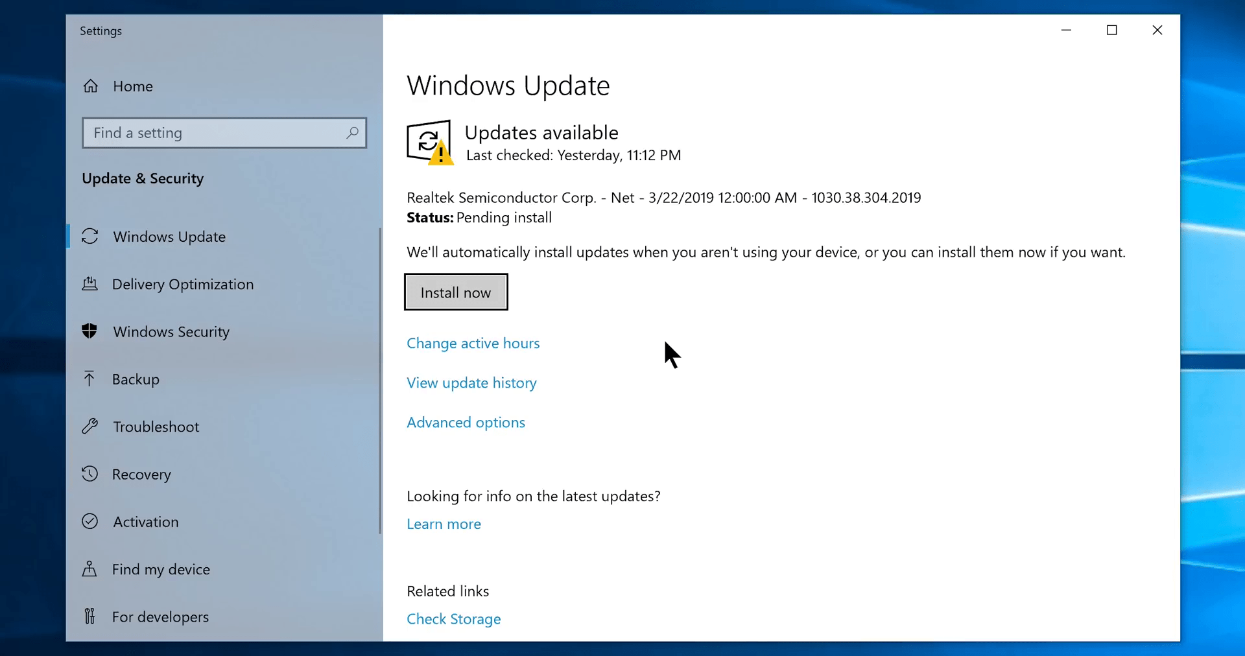Select Windows Update in sidebar
This screenshot has height=656, width=1245.
224,237
